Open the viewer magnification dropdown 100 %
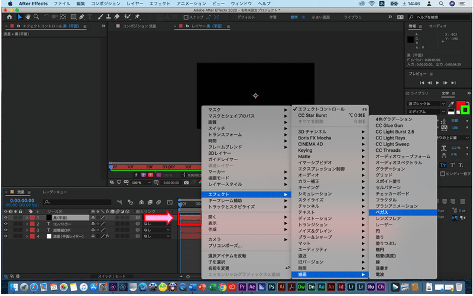Image resolution: width=473 pixels, height=296 pixels. pyautogui.click(x=141, y=183)
